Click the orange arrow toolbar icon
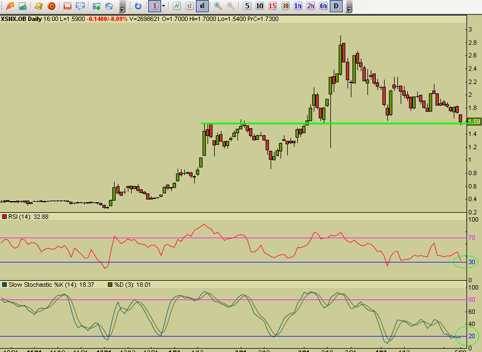This screenshot has width=482, height=352. coord(10,6)
